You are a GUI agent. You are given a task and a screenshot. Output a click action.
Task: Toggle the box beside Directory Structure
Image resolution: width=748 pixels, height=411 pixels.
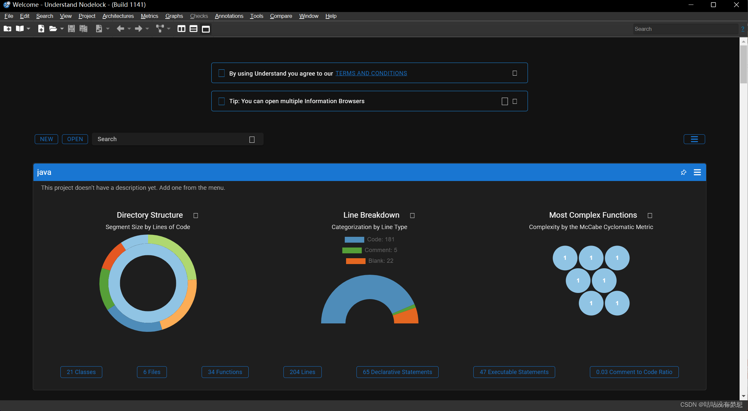coord(196,215)
